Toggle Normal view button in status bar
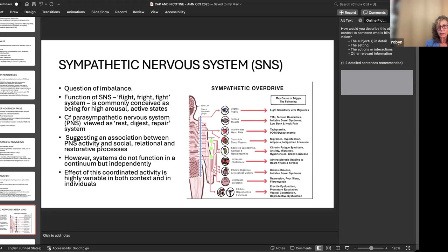448x252 pixels. 319,248
